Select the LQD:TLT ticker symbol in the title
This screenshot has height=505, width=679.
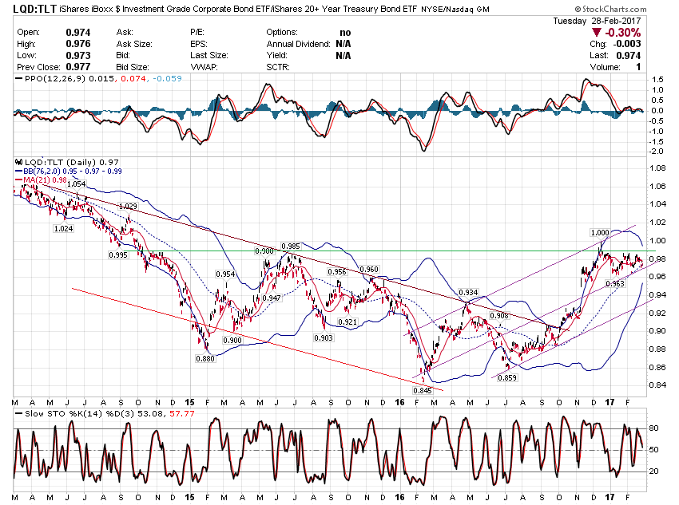coord(34,9)
